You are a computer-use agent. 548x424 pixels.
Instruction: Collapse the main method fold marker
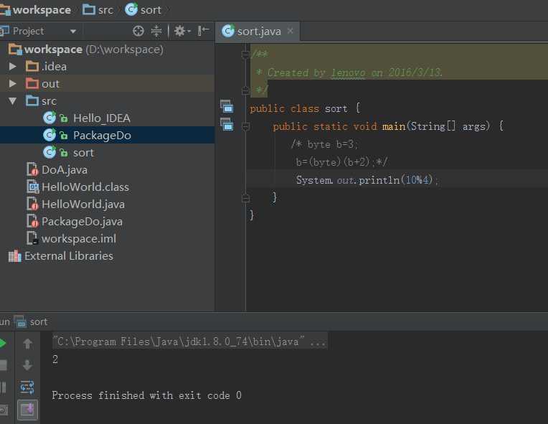tap(246, 126)
